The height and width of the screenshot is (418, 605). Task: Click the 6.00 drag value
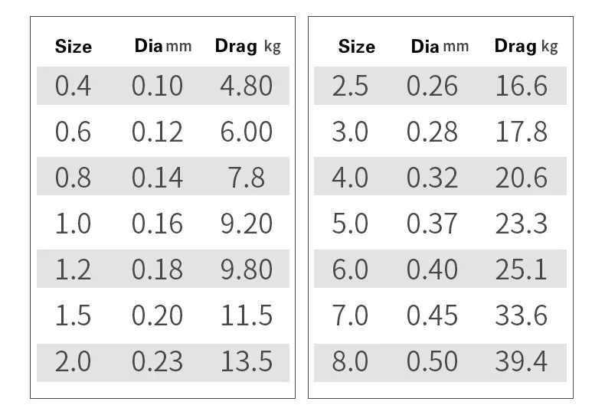click(x=246, y=132)
